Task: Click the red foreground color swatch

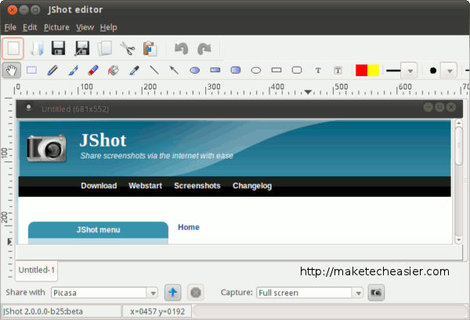Action: click(x=361, y=71)
